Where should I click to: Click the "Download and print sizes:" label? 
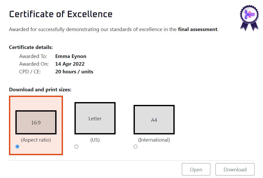click(x=40, y=90)
